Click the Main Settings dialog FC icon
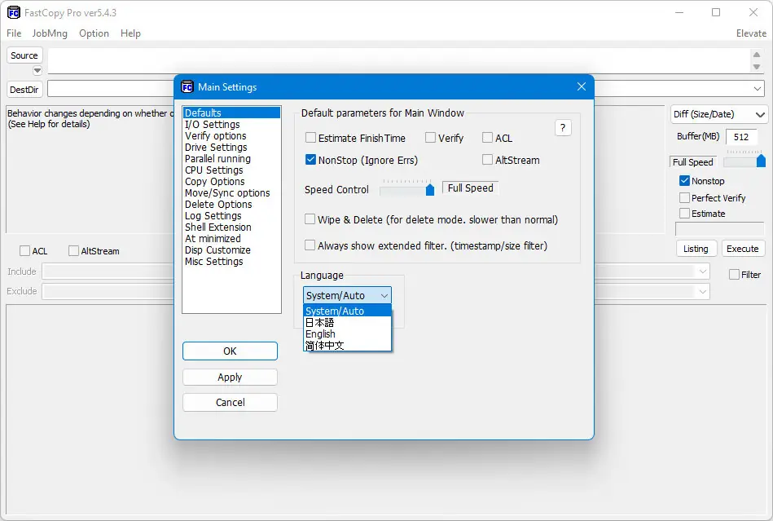Viewport: 773px width, 521px height. point(187,87)
